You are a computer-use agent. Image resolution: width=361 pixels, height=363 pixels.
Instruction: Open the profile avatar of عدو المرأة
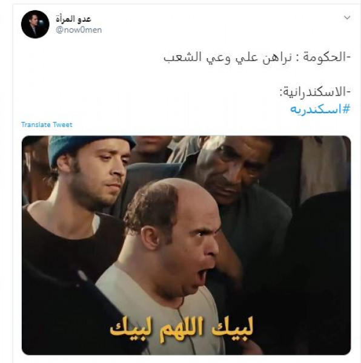tap(35, 24)
